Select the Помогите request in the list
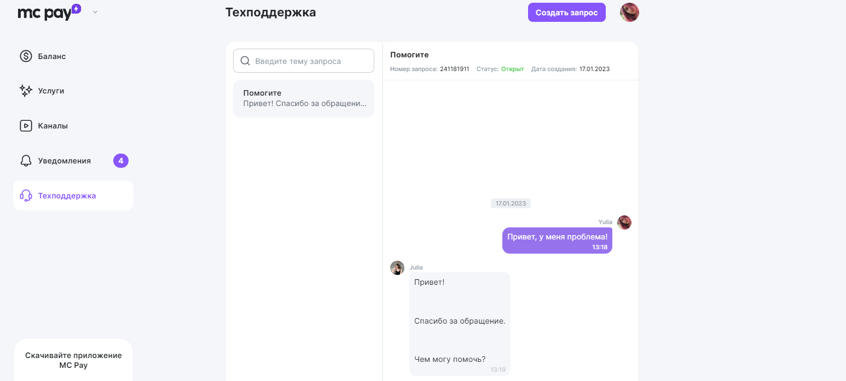 304,98
